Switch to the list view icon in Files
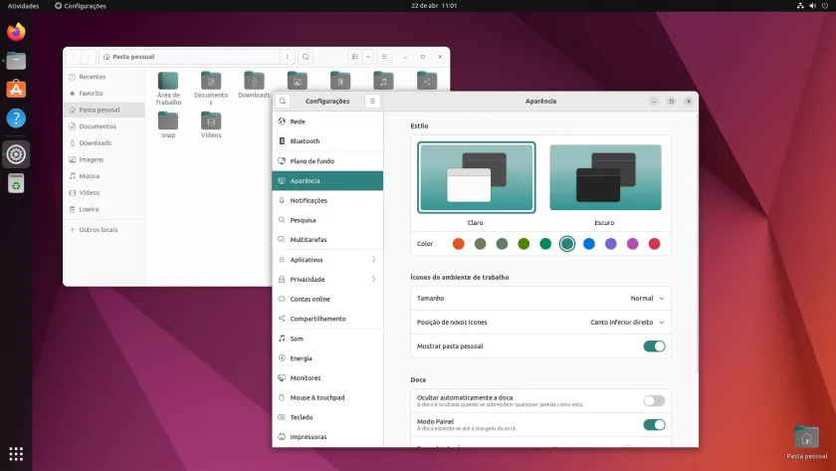Viewport: 836px width, 471px height. [355, 57]
